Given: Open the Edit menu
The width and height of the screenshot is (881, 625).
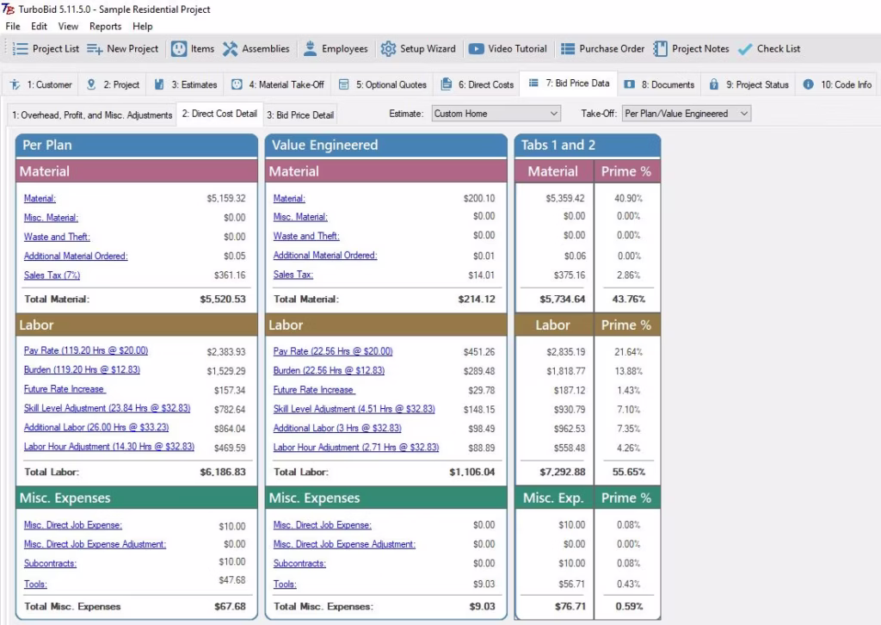Looking at the screenshot, I should 39,27.
